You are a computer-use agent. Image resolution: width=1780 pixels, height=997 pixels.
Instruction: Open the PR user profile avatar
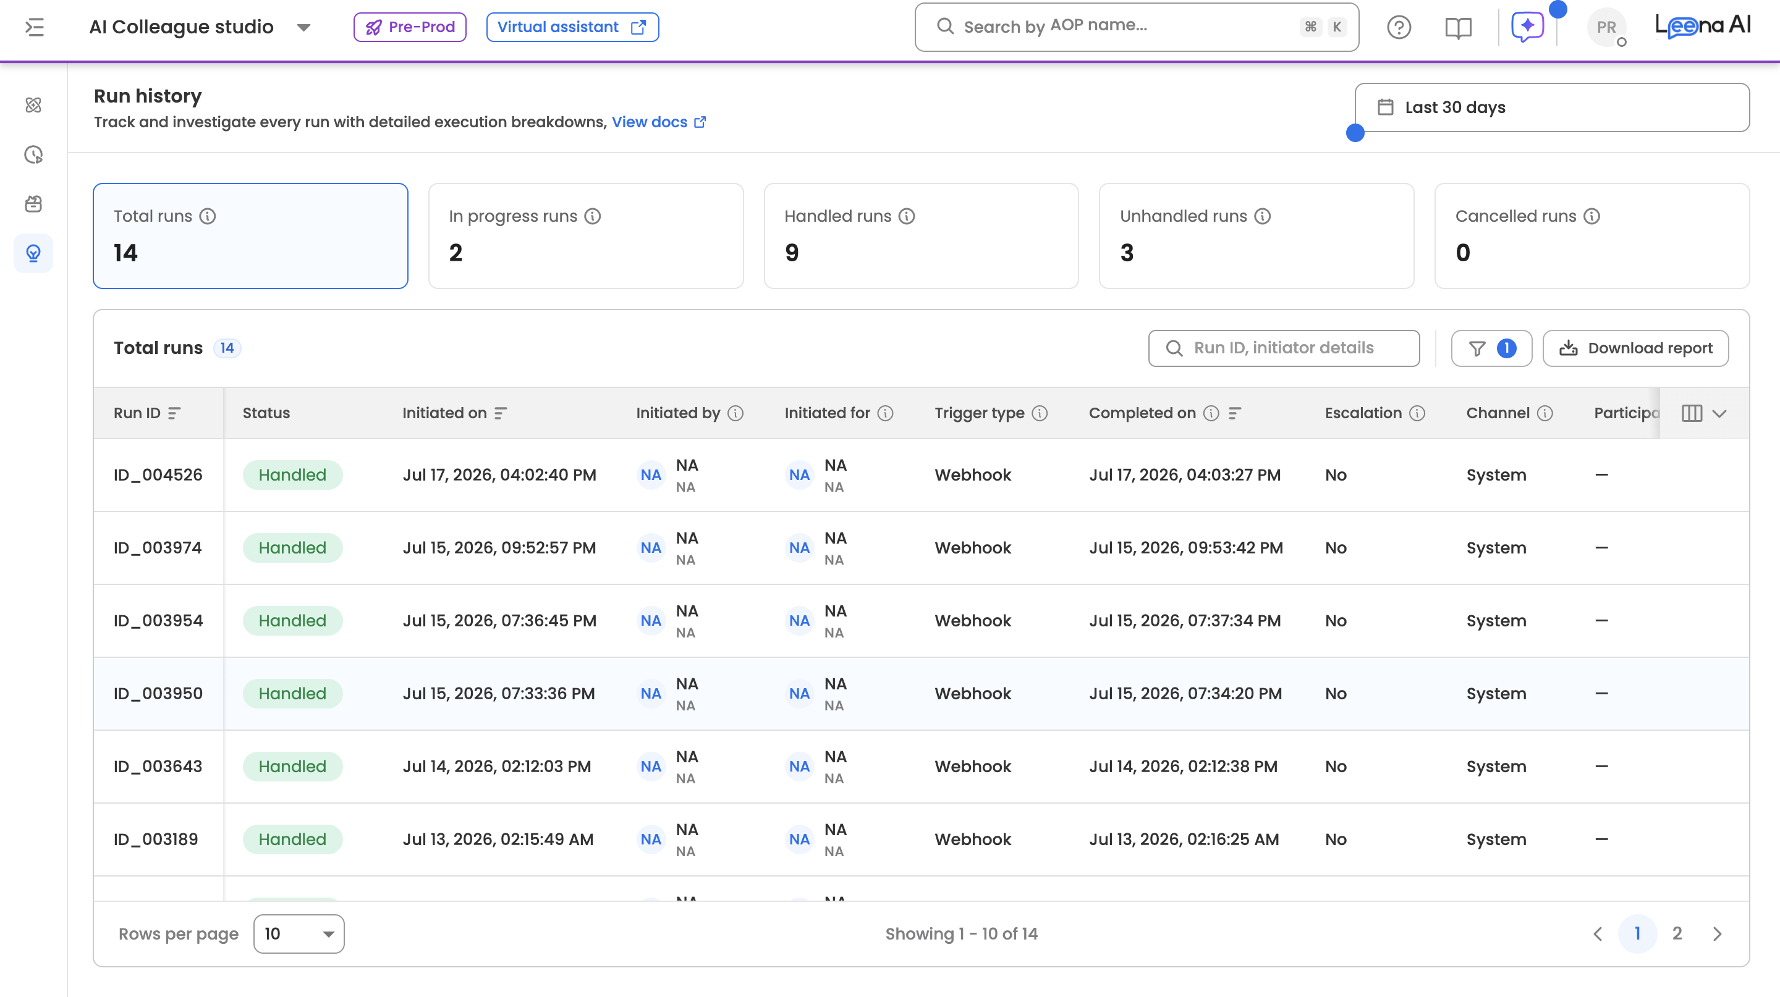coord(1606,28)
